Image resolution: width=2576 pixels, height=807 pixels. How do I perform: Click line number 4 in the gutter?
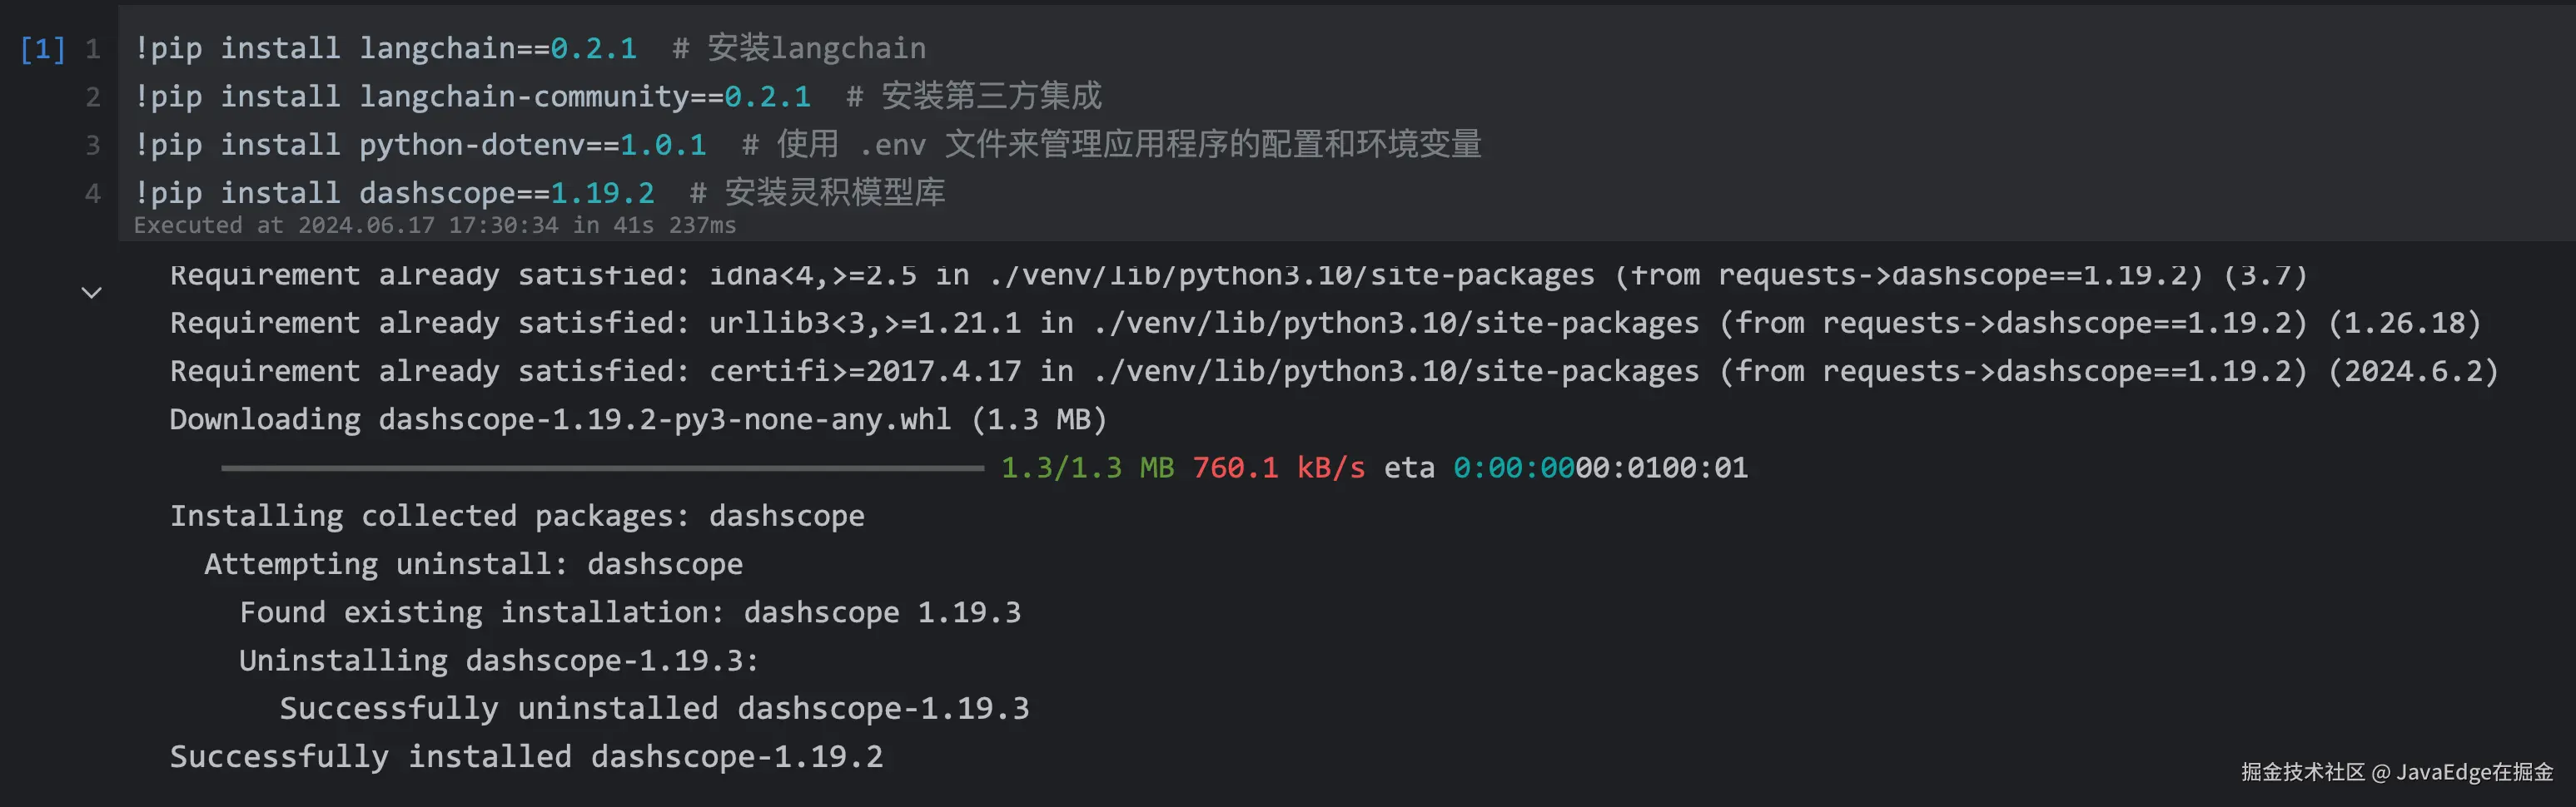[93, 193]
